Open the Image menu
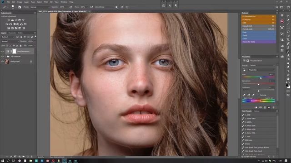 [20, 2]
